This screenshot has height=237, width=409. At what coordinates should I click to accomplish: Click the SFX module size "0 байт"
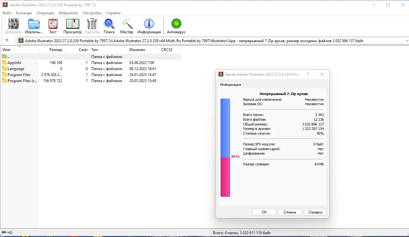319,144
